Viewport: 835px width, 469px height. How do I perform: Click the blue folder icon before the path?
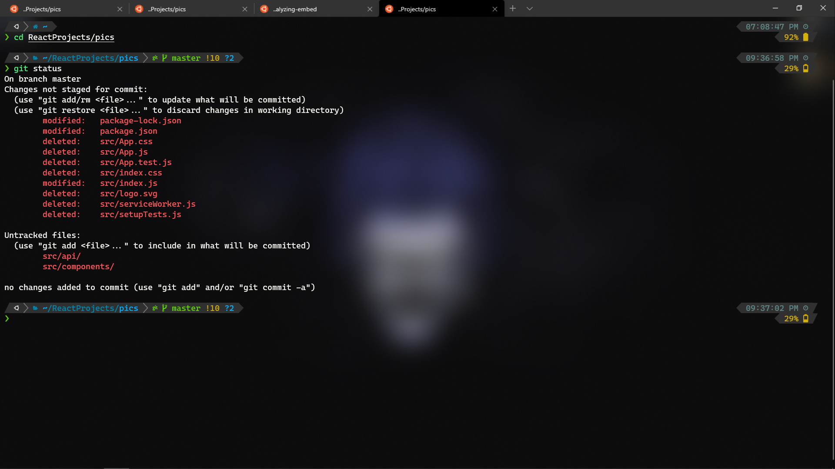[35, 58]
